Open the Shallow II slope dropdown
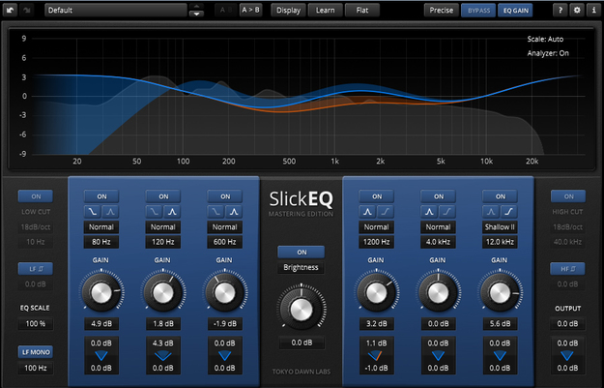Viewport: 604px width, 388px height. (499, 227)
